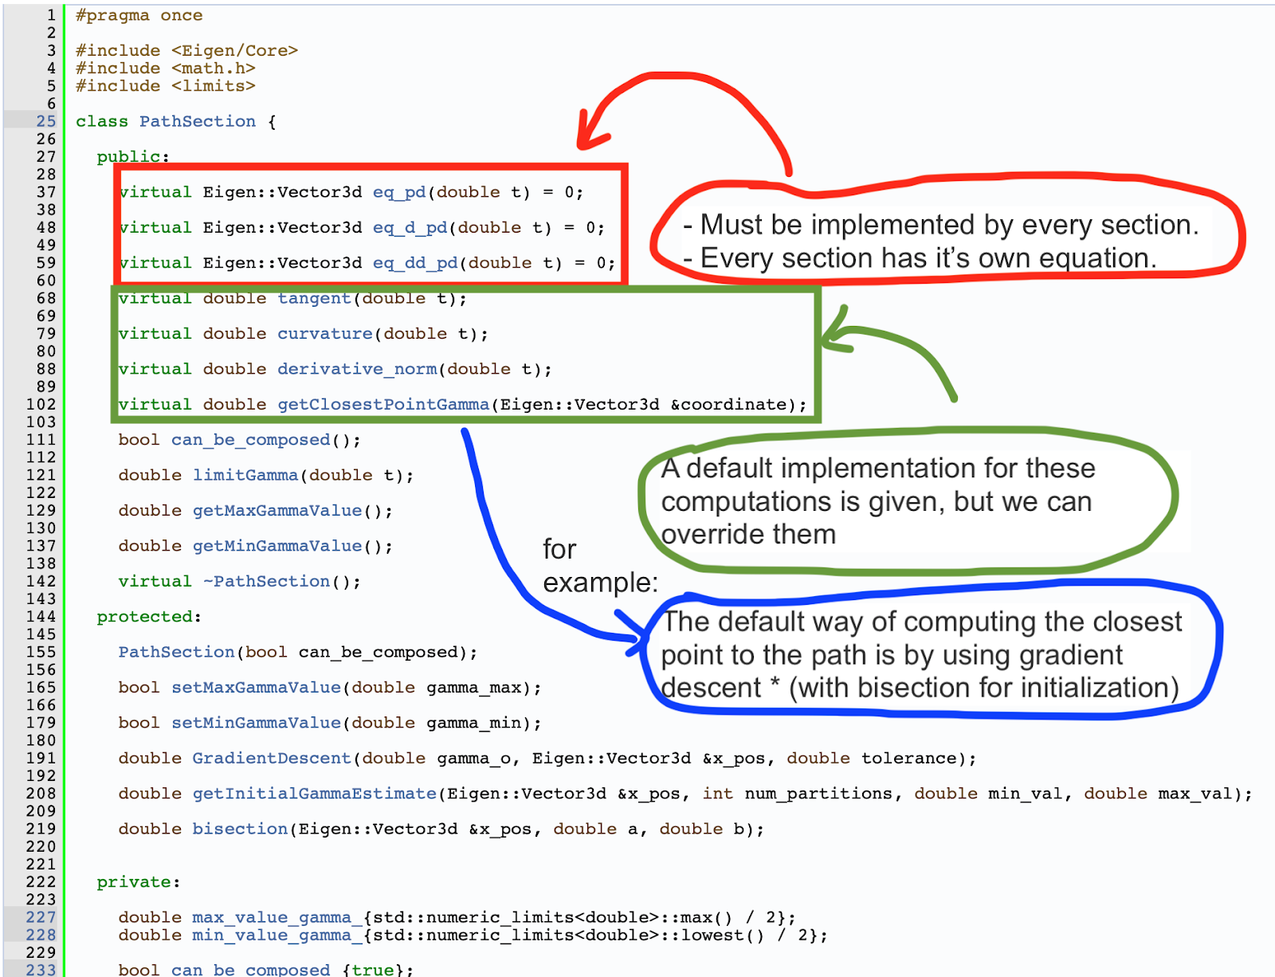
Task: Click line number 102 in the gutter
Action: 41,404
